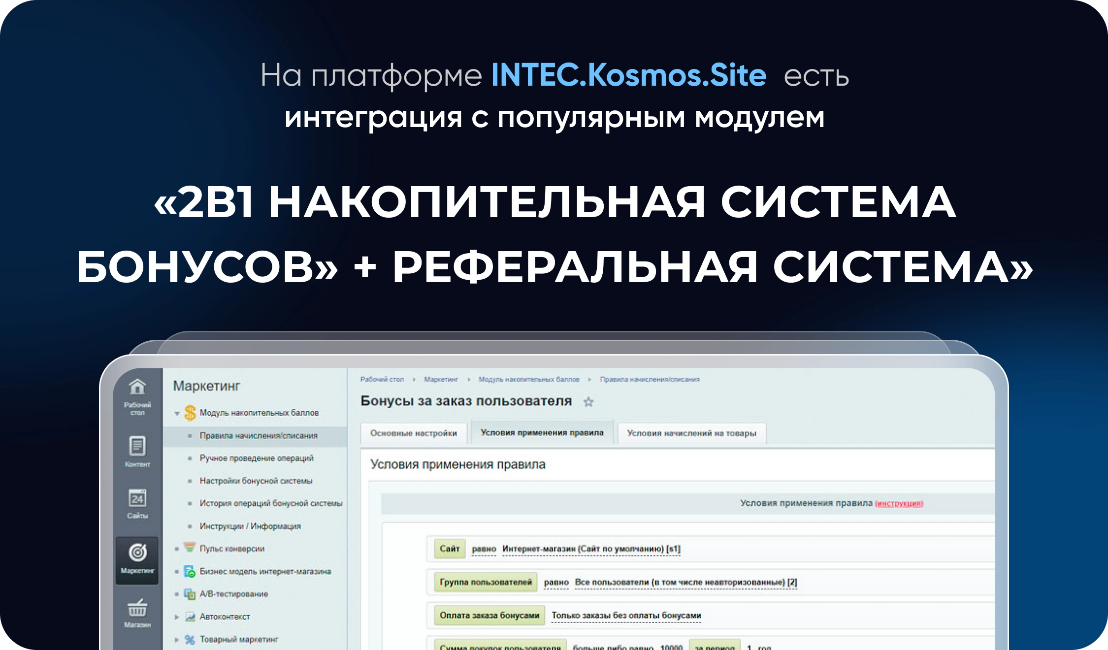The width and height of the screenshot is (1108, 650).
Task: Click the Маркетинг breadcrumb link
Action: click(x=442, y=379)
